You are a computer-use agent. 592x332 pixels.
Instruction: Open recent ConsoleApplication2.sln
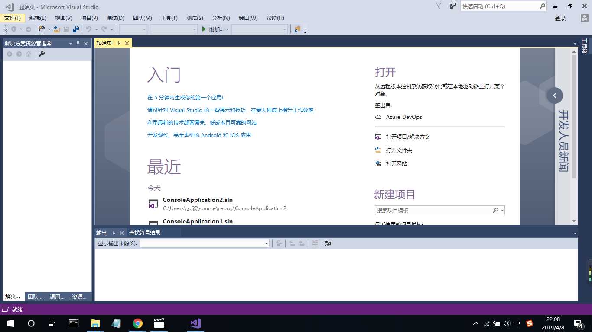pyautogui.click(x=217, y=204)
